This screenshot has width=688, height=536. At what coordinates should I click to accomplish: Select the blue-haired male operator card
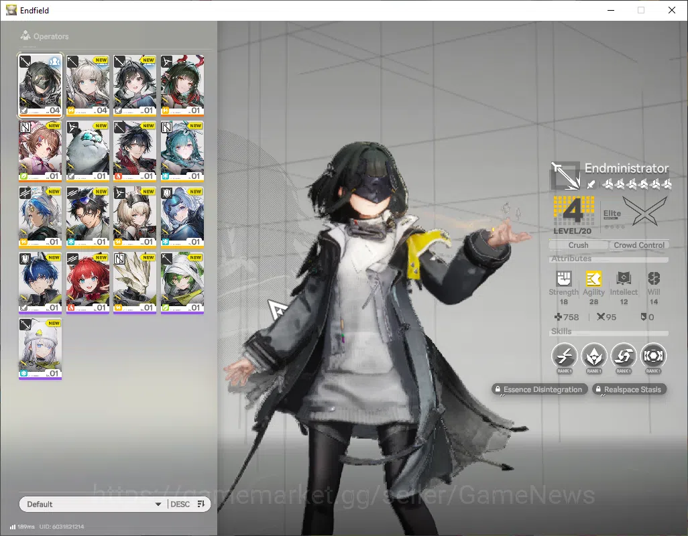click(x=40, y=283)
